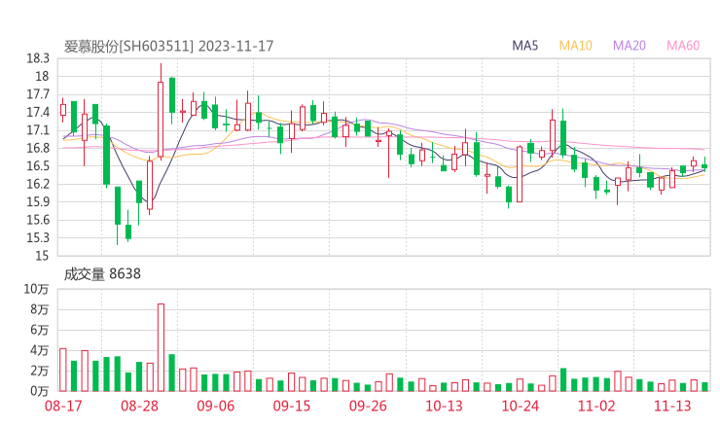Select the 08-17 date on the axis
The height and width of the screenshot is (428, 720).
click(63, 406)
